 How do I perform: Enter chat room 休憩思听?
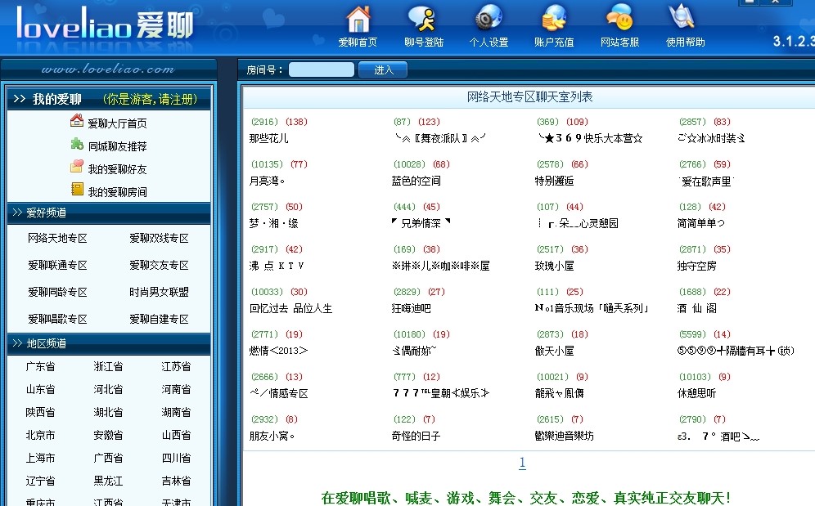pyautogui.click(x=696, y=393)
